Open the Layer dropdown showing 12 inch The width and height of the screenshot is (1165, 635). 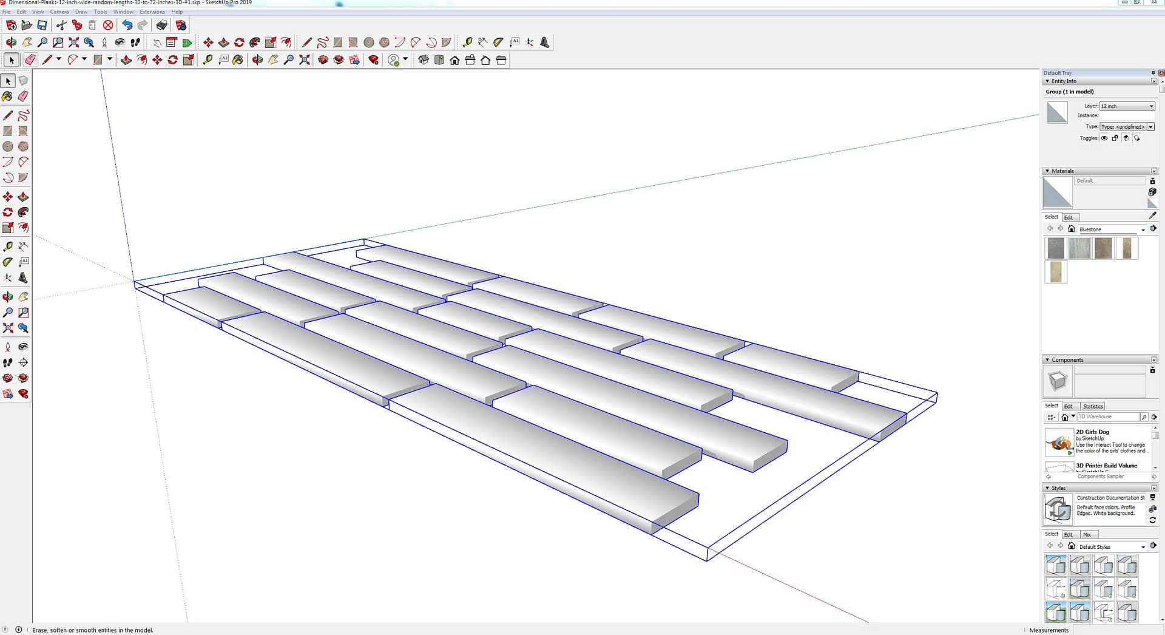click(1127, 106)
